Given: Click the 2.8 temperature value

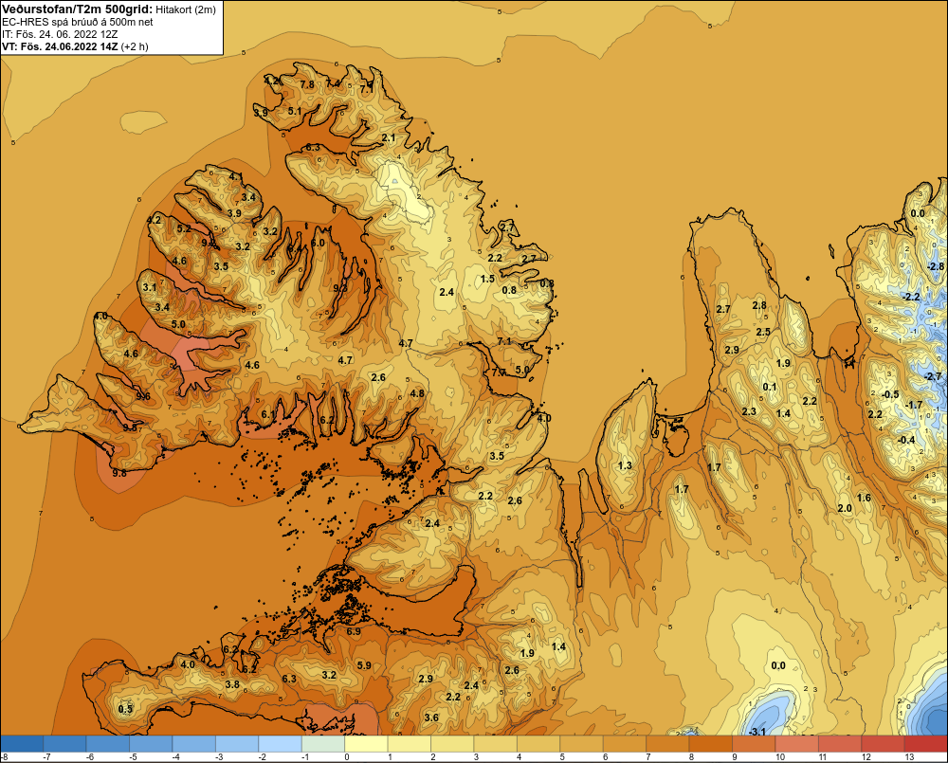Looking at the screenshot, I should click(759, 305).
